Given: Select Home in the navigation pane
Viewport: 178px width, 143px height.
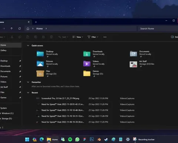Looking at the screenshot, I should tap(11, 45).
